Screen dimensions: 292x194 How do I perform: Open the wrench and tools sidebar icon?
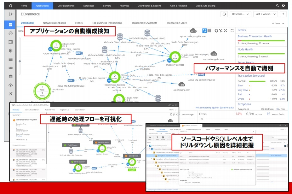tap(11, 94)
